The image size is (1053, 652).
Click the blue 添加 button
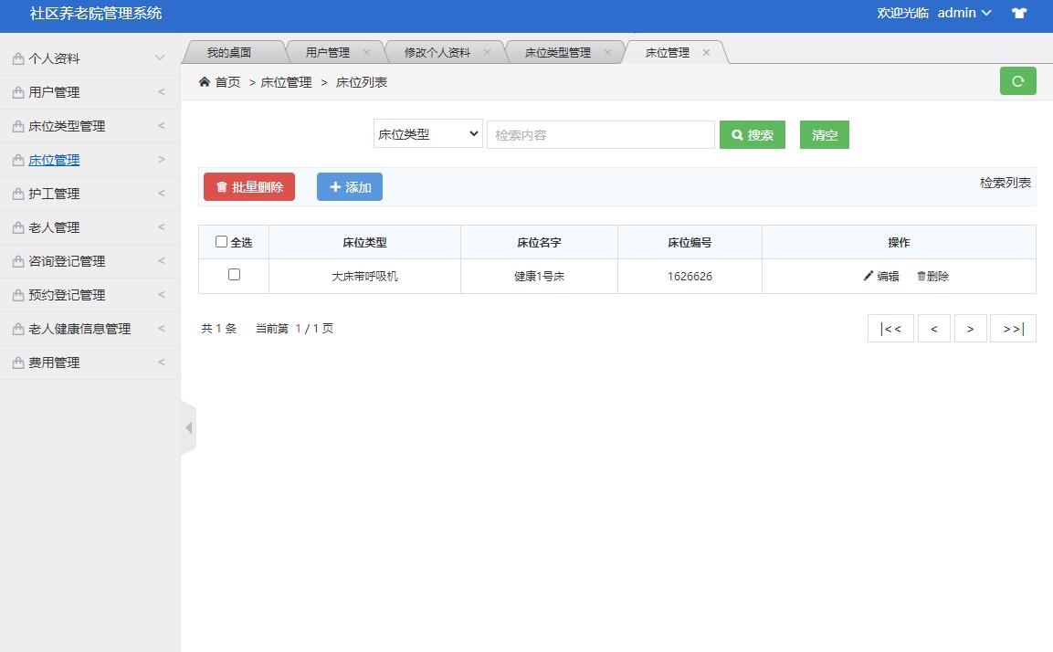(x=349, y=186)
